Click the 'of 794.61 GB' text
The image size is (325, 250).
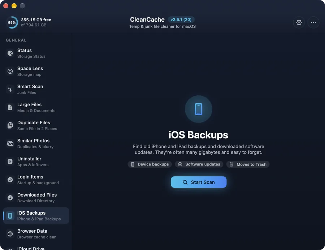pyautogui.click(x=34, y=25)
